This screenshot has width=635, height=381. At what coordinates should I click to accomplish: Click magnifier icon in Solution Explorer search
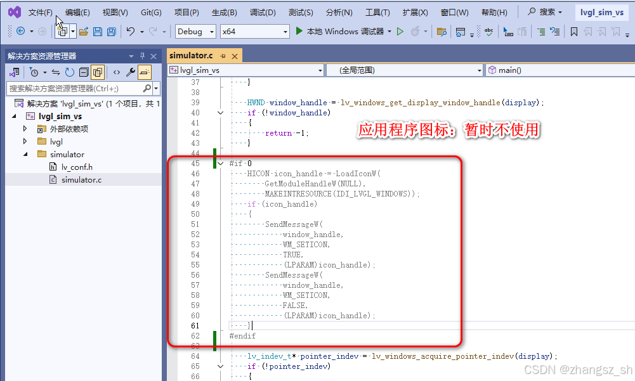coord(147,88)
